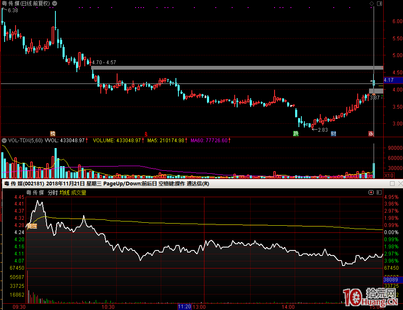Screen dimensions: 403x310
Task: Click the 榜 marker on the daily chart
Action: pyautogui.click(x=53, y=133)
